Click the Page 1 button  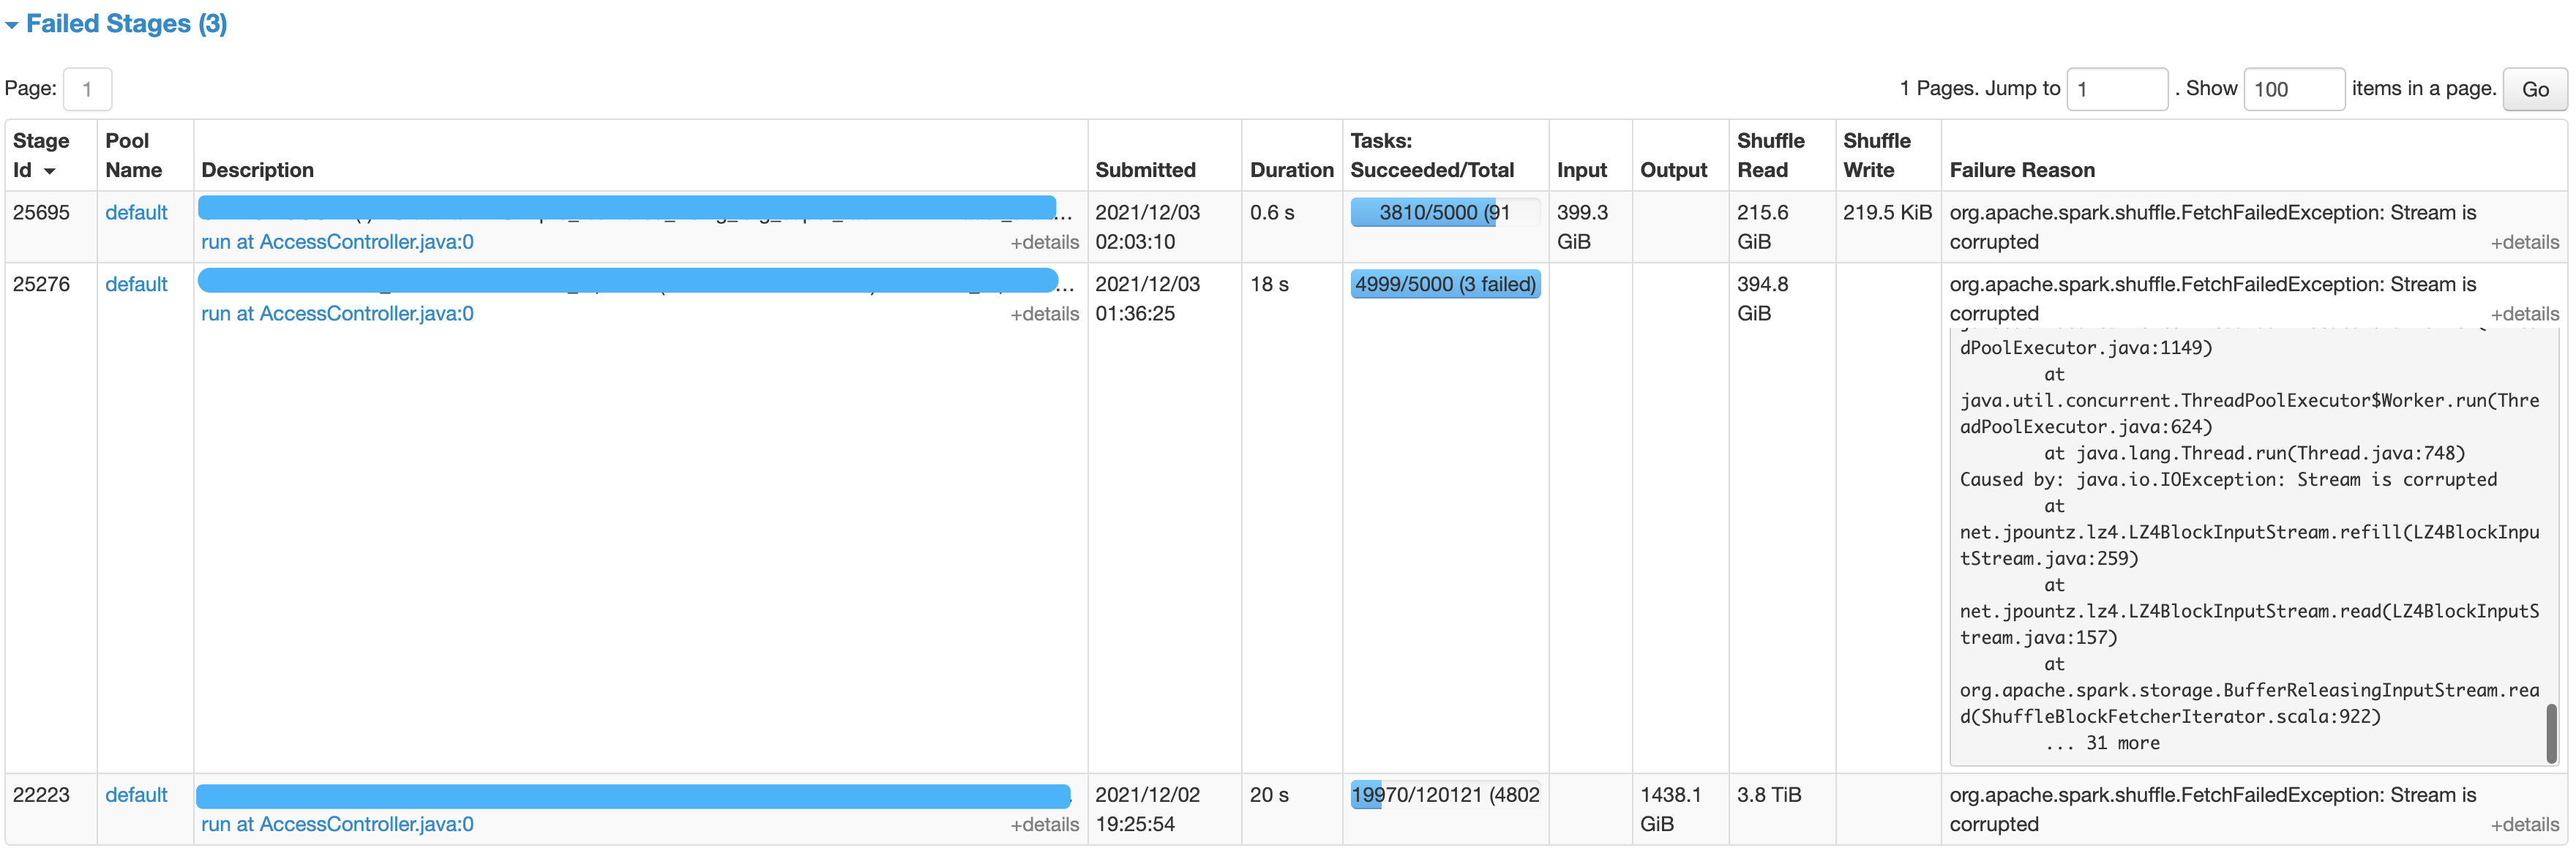87,89
